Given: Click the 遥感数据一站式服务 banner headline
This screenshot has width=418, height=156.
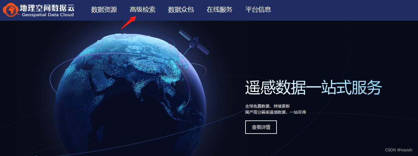Looking at the screenshot, I should (314, 87).
